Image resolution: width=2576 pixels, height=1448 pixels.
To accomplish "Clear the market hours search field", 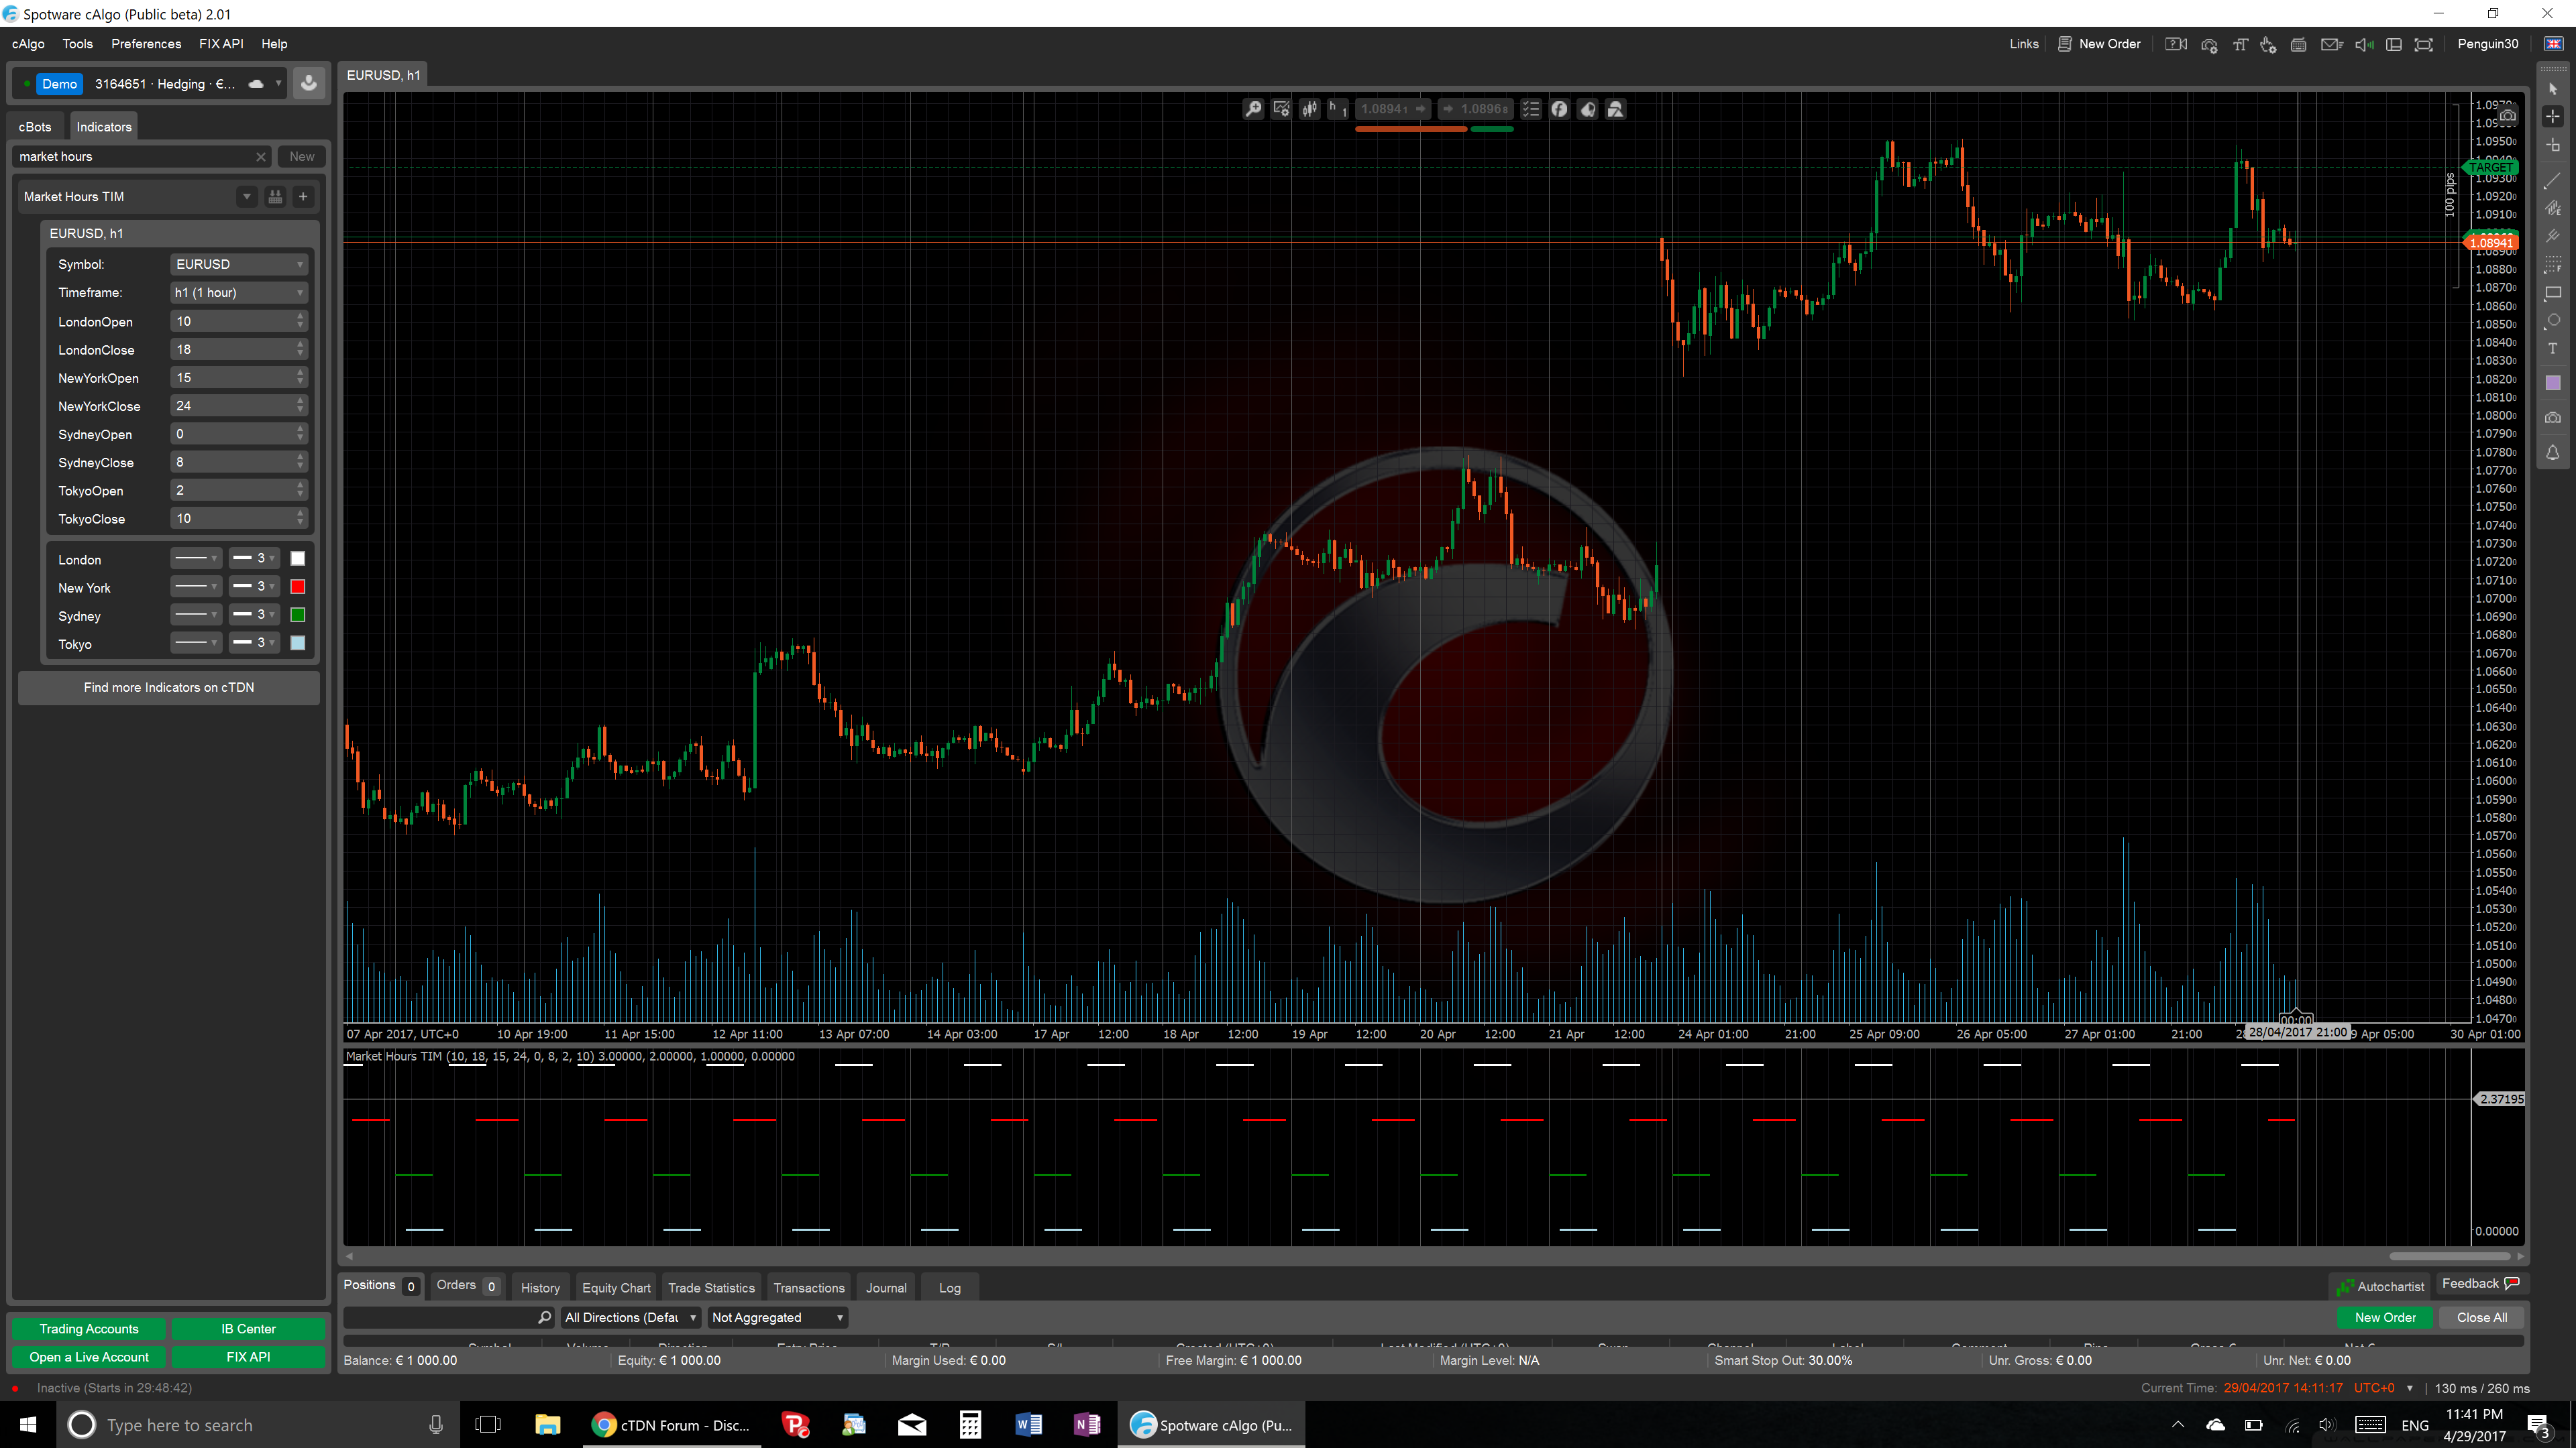I will 261,157.
